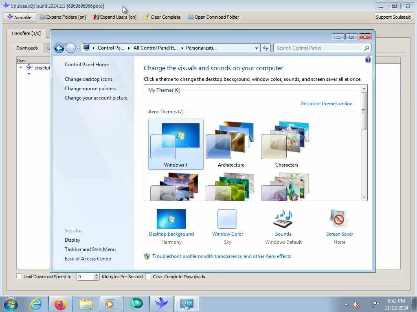Select the Downloads tab in Soulseek
Viewport: 417px width, 312px height.
click(x=27, y=48)
